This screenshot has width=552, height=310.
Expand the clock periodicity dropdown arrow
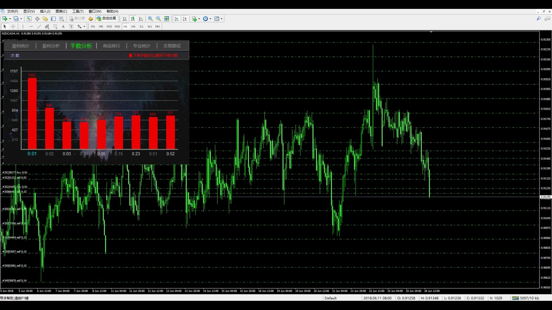210,19
